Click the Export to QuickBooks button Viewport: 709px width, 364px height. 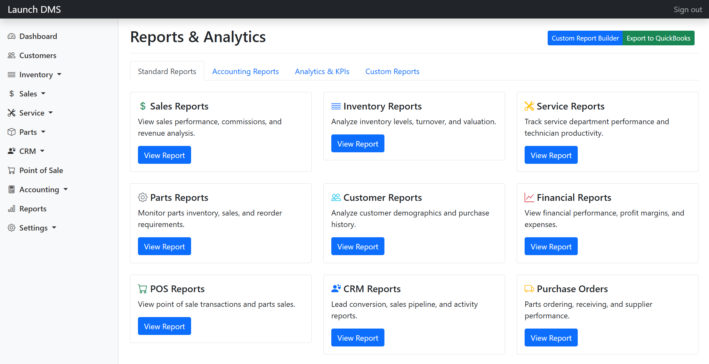click(x=658, y=38)
